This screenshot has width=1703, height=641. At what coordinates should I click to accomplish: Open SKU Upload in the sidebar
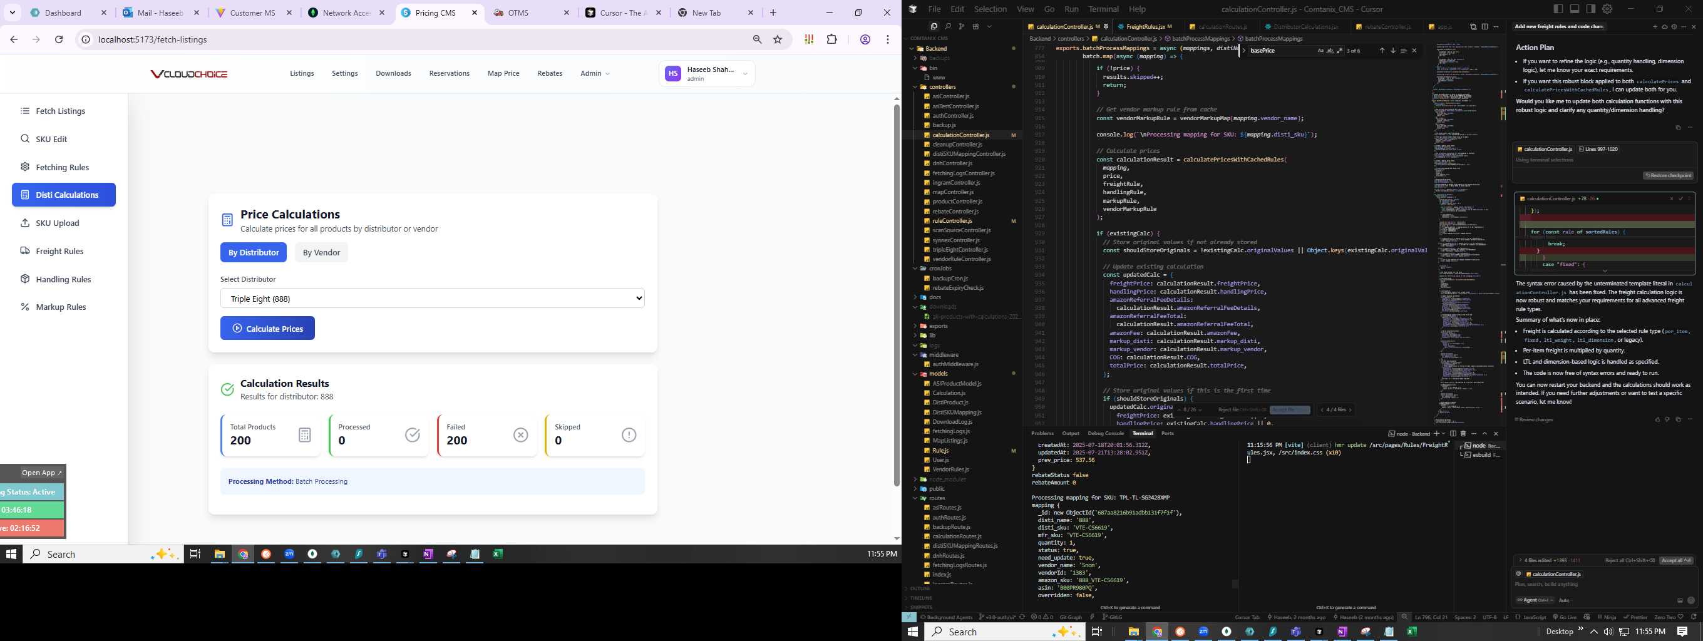pyautogui.click(x=63, y=223)
